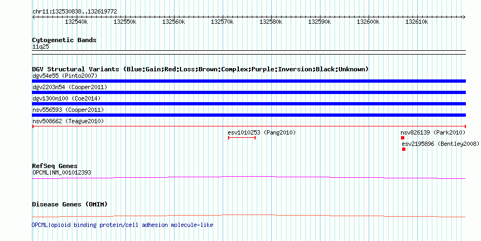Click the 132550k ruler tick label

pos(125,22)
